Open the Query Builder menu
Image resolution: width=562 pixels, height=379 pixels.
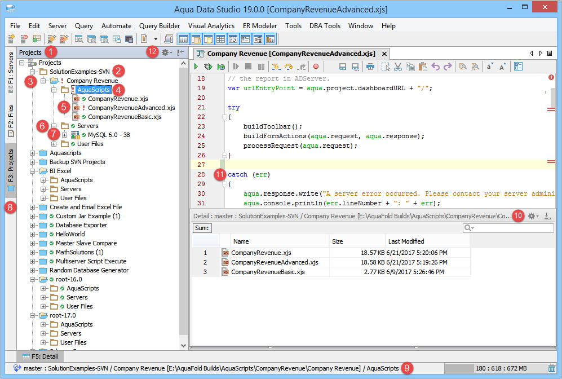click(x=160, y=26)
